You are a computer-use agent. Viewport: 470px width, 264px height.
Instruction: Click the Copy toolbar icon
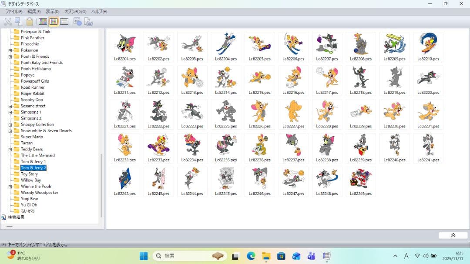(19, 22)
